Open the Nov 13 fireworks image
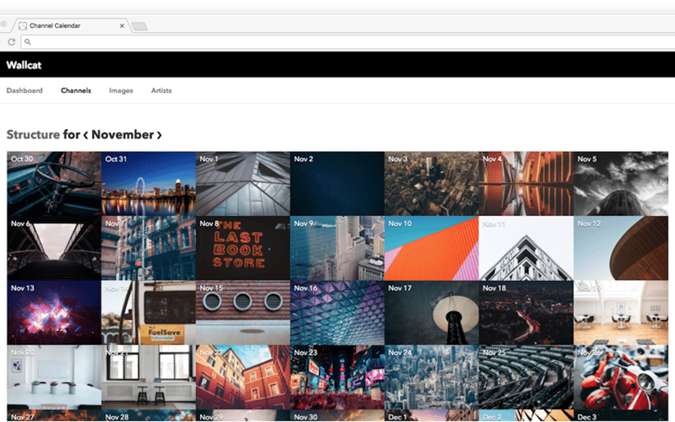The height and width of the screenshot is (422, 675). pos(54,312)
